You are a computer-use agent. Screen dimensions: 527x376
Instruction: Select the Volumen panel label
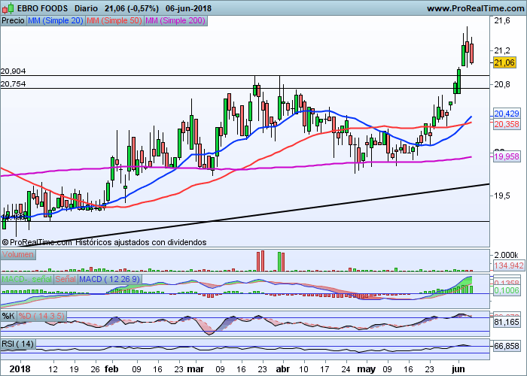click(x=18, y=254)
